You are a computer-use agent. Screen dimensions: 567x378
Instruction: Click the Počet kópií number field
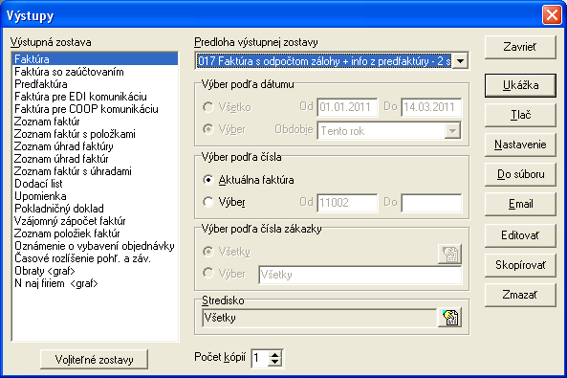(260, 358)
